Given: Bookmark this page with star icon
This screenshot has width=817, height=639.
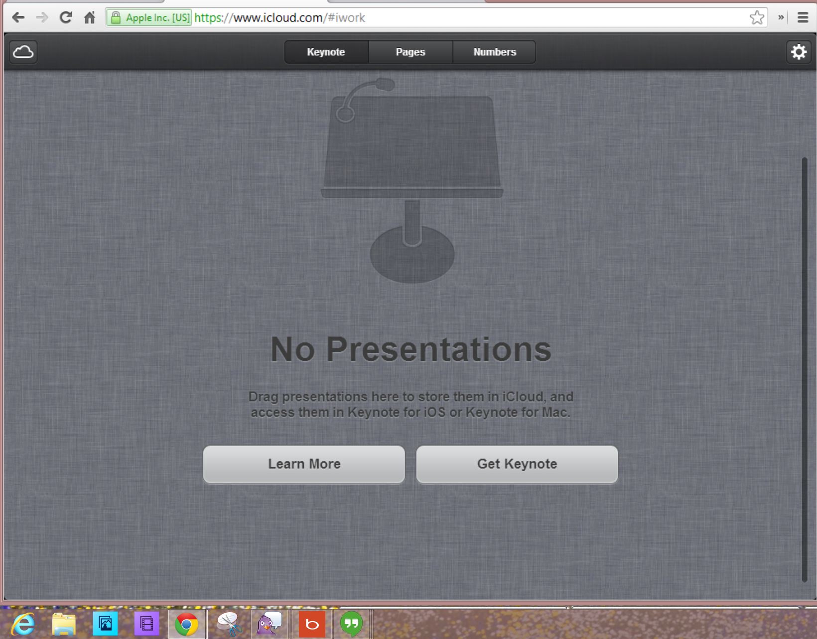Looking at the screenshot, I should tap(757, 18).
